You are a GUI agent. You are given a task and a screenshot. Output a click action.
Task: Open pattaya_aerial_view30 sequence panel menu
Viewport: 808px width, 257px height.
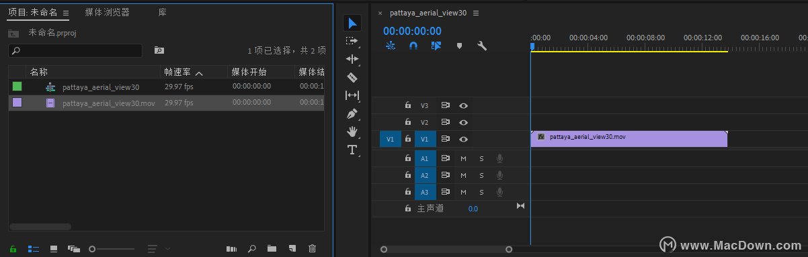click(476, 13)
